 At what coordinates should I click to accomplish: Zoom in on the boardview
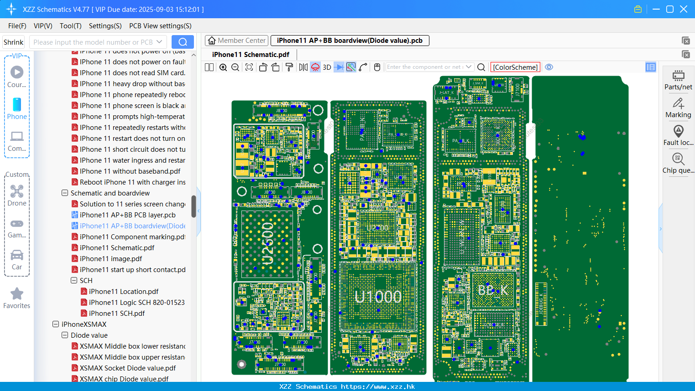point(223,67)
